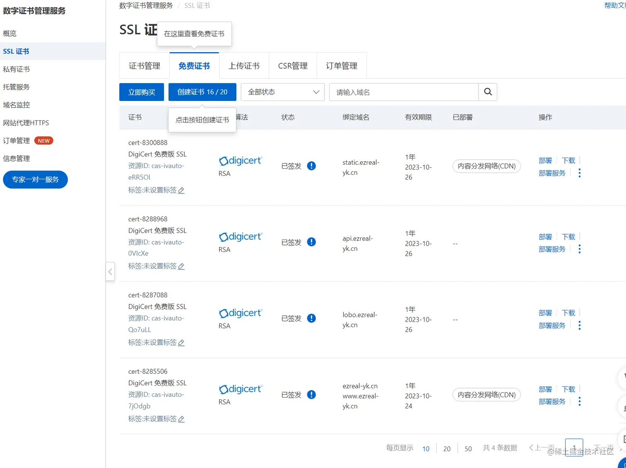Switch to the CSR管理 tab
The height and width of the screenshot is (468, 626).
click(293, 66)
